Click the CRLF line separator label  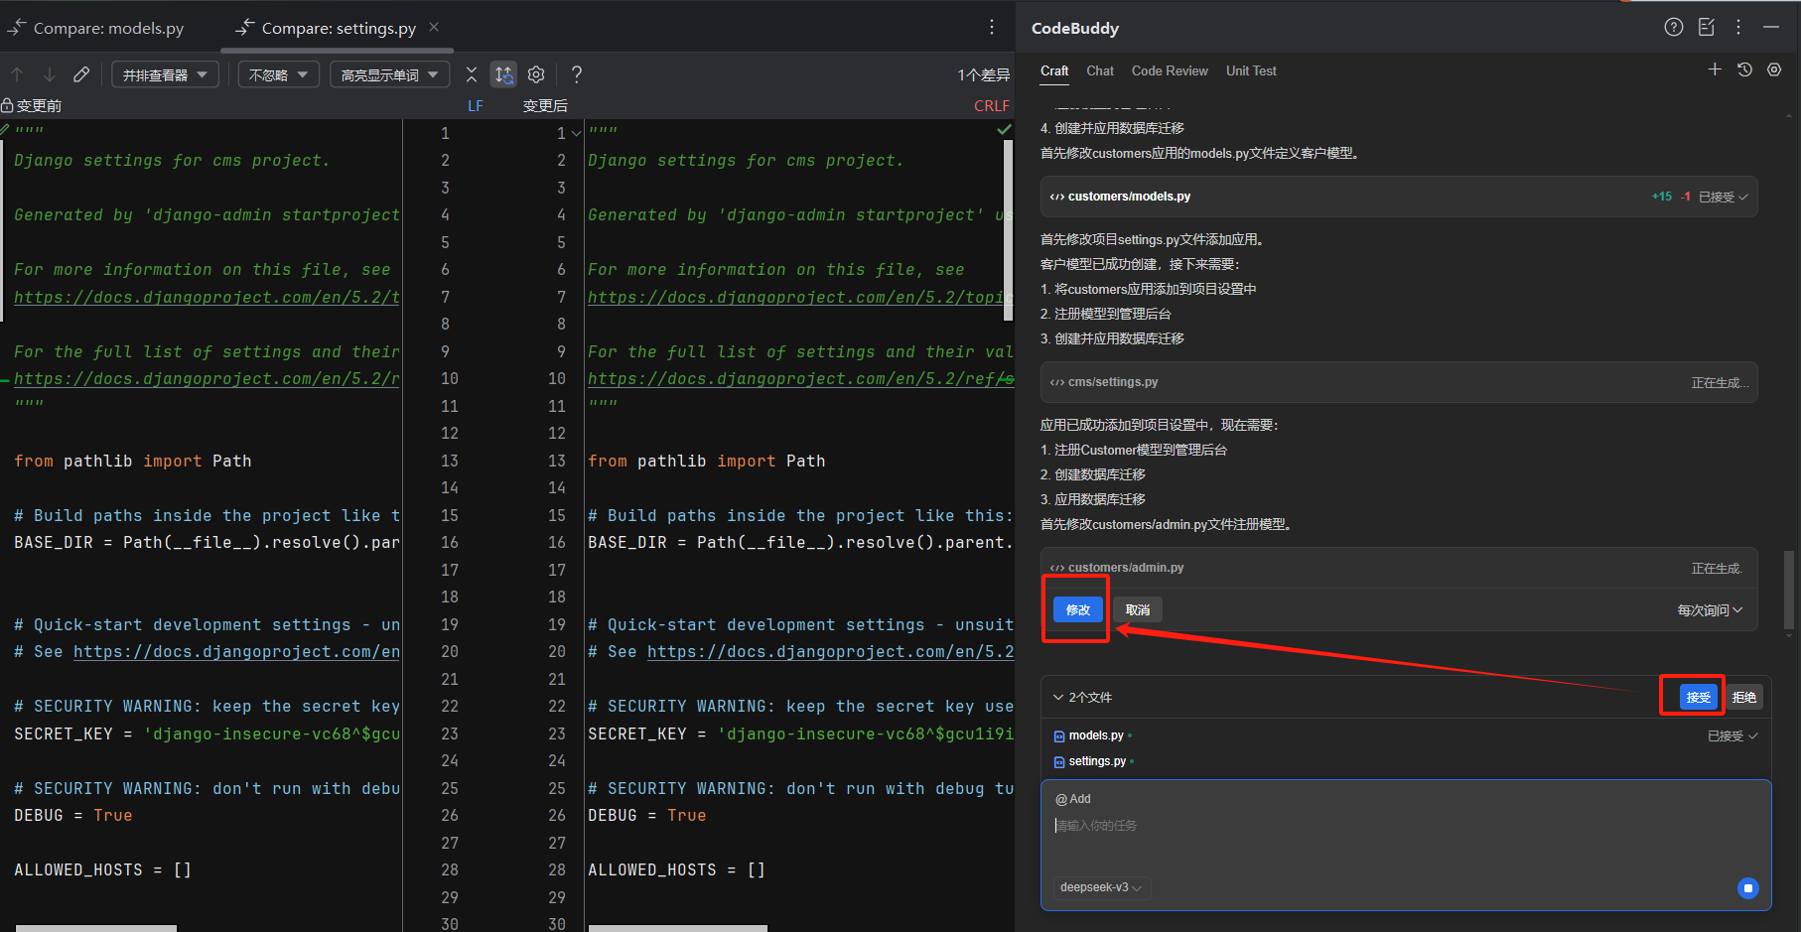992,105
